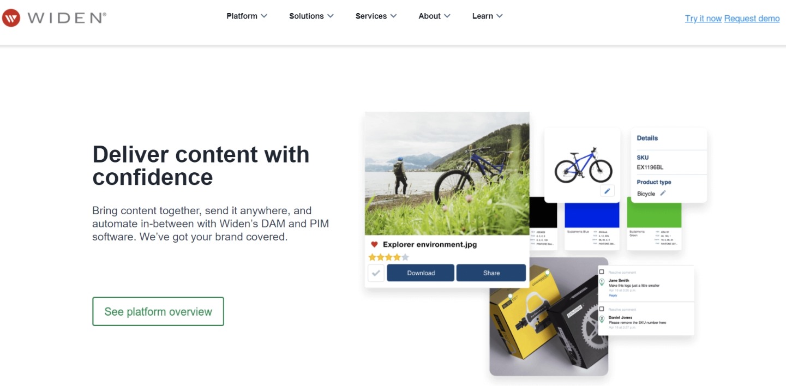Viewport: 786px width, 386px height.
Task: Click the numbered pin icon next to Daniel Jones
Action: click(x=602, y=319)
